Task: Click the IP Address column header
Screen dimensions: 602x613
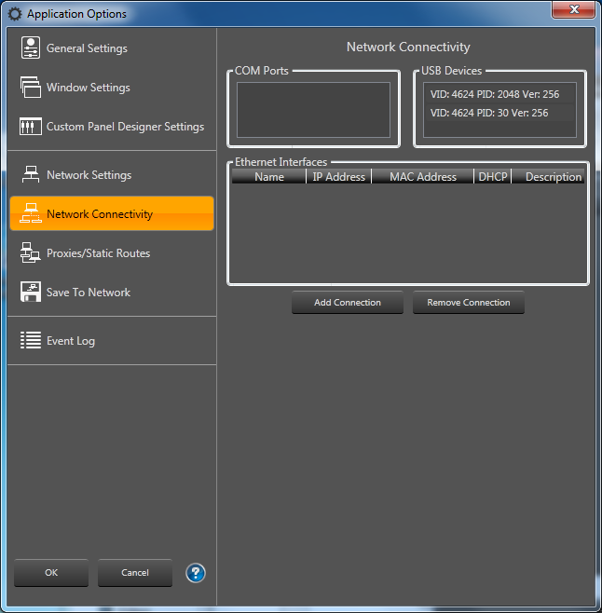Action: 339,177
